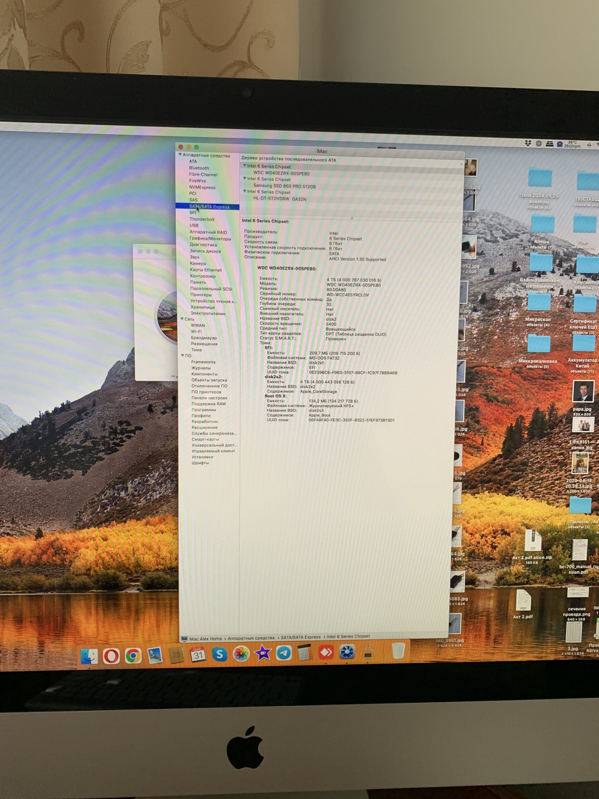The height and width of the screenshot is (799, 599).
Task: Collapse first Intel 6 Series Chipset row
Action: tap(245, 165)
